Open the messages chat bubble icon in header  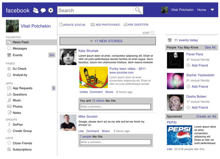click(43, 10)
